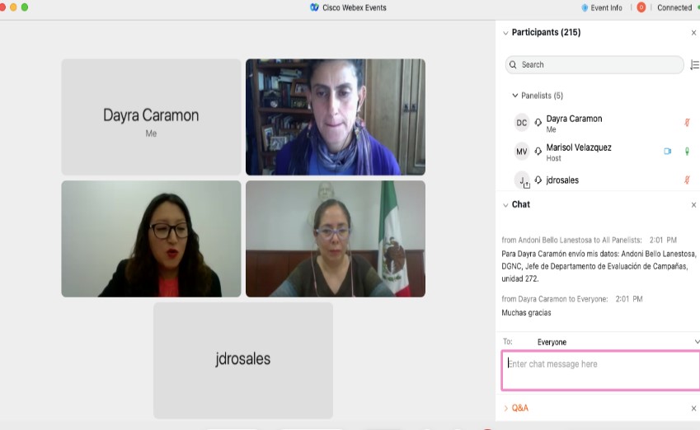Select video tile of woman with bookshelf

(x=336, y=117)
